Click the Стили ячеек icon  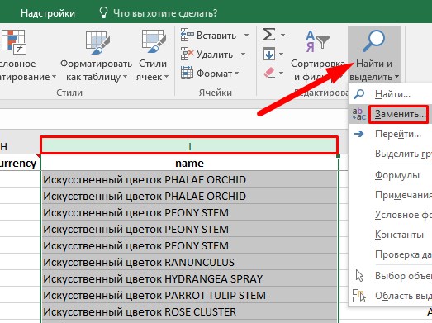[154, 41]
